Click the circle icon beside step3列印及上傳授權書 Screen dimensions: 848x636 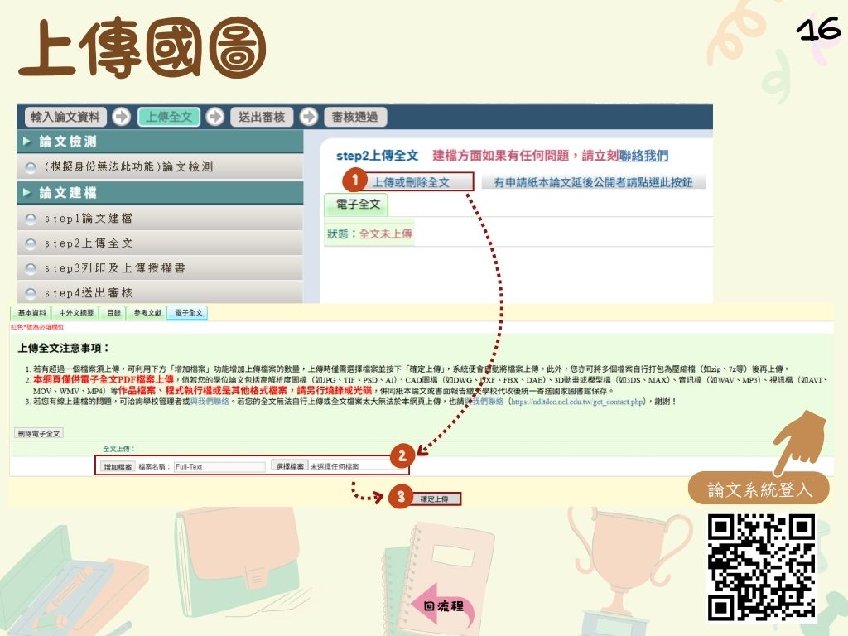[31, 267]
